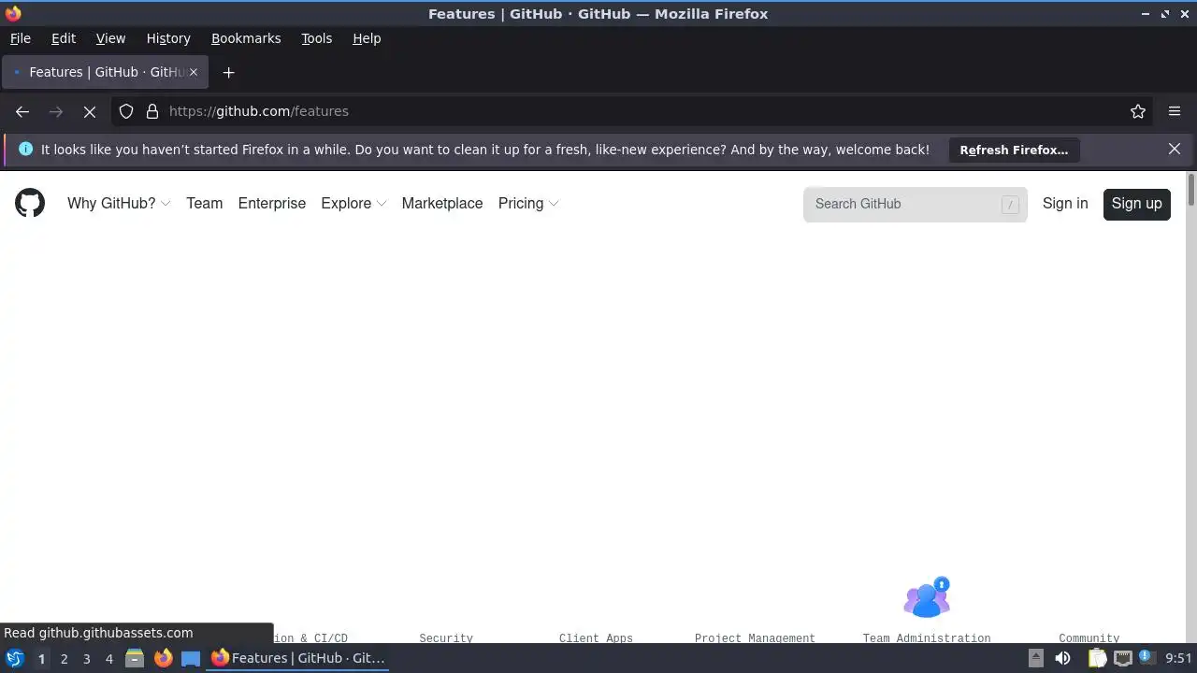Viewport: 1197px width, 673px height.
Task: Switch to workspace 1
Action: 41,658
